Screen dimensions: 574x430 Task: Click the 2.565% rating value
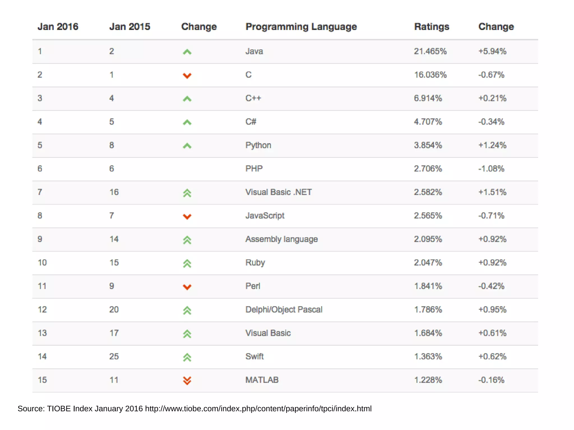[x=428, y=215]
